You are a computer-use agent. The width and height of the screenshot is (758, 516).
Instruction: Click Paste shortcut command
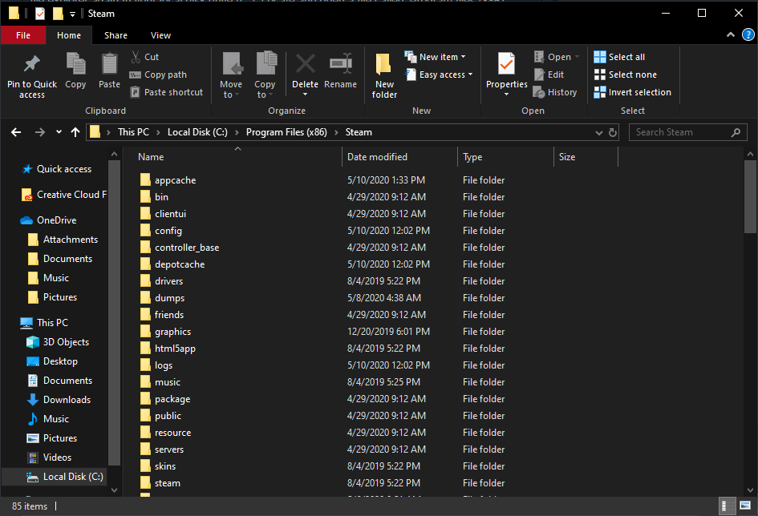click(x=167, y=92)
